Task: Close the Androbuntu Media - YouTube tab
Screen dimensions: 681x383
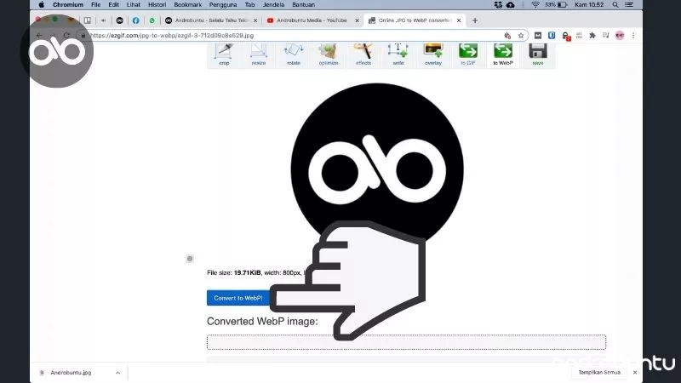Action: 357,20
